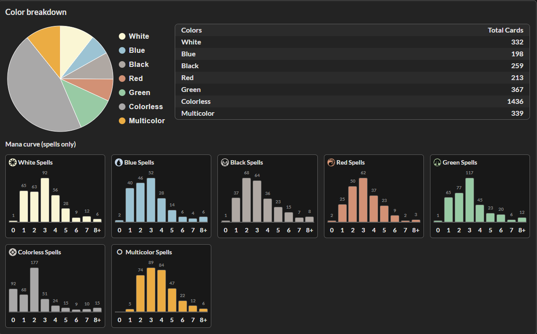Click the Colorless Spells bar labeled 177
The height and width of the screenshot is (334, 537).
point(34,290)
